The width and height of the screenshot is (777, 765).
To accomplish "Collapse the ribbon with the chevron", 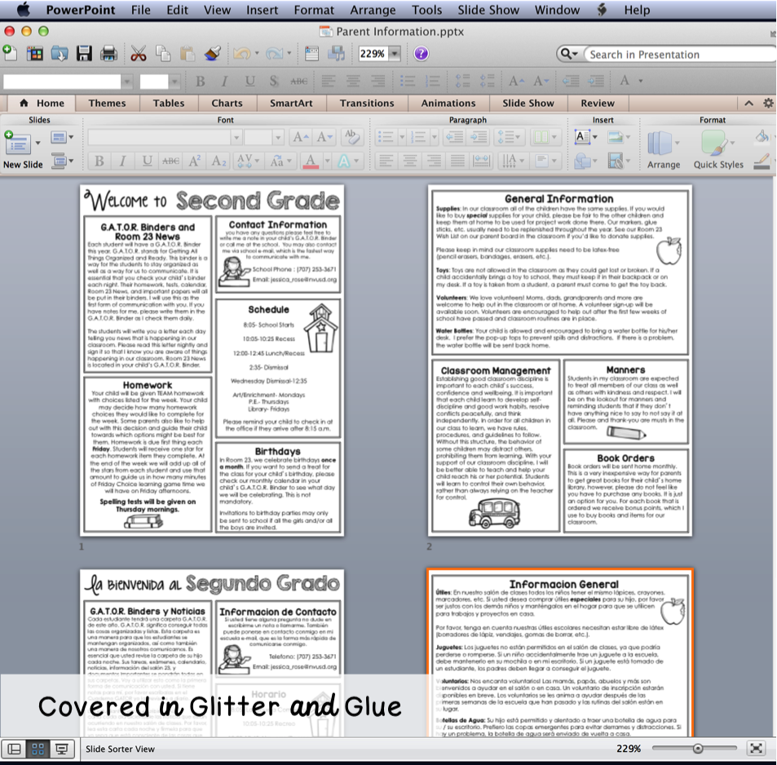I will coord(748,103).
